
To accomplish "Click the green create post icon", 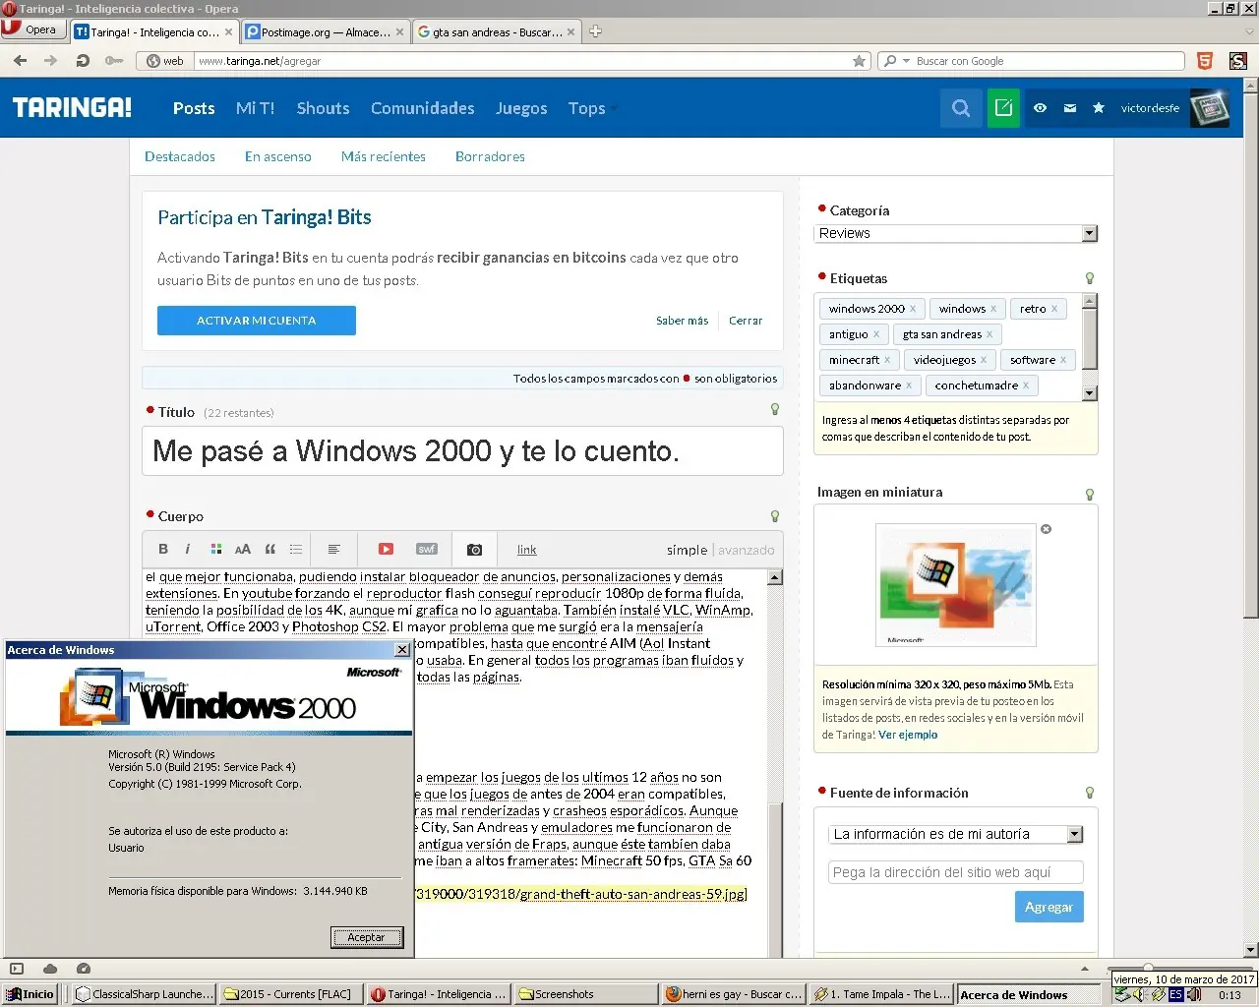I will [1003, 108].
